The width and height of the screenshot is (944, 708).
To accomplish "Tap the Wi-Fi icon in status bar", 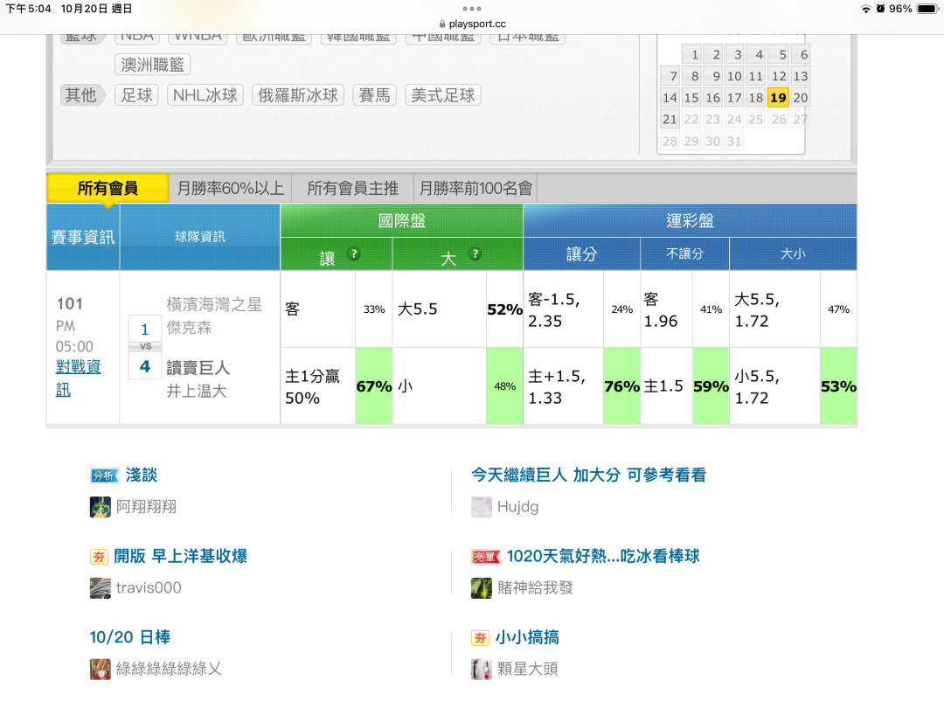I will [865, 9].
